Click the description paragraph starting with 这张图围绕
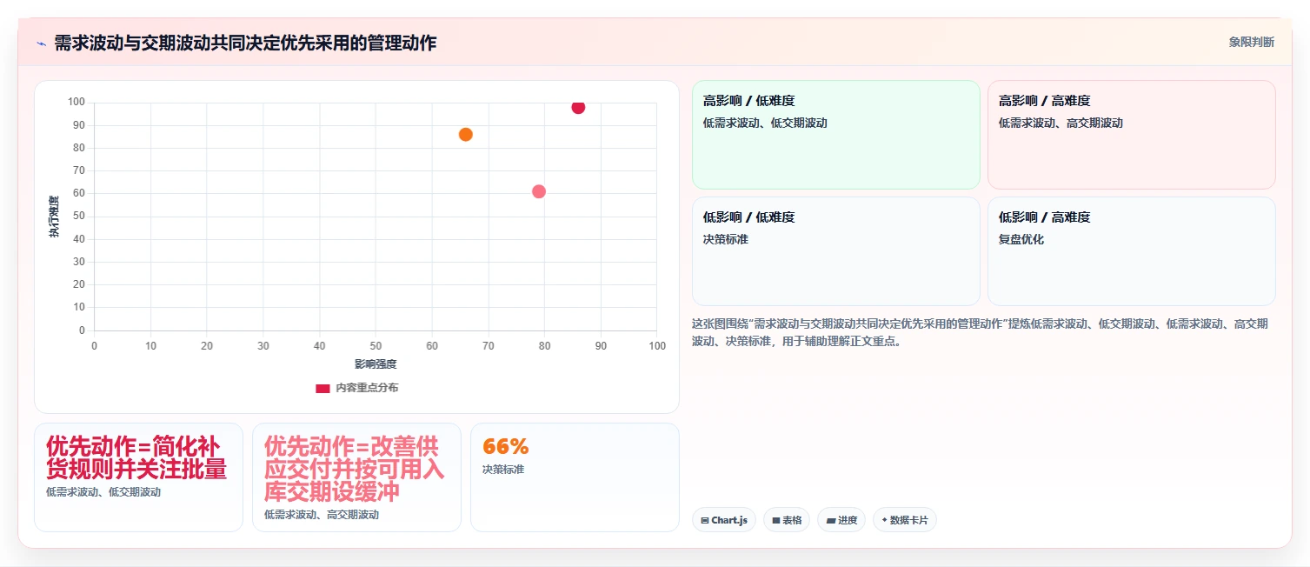This screenshot has width=1310, height=567. coord(980,332)
